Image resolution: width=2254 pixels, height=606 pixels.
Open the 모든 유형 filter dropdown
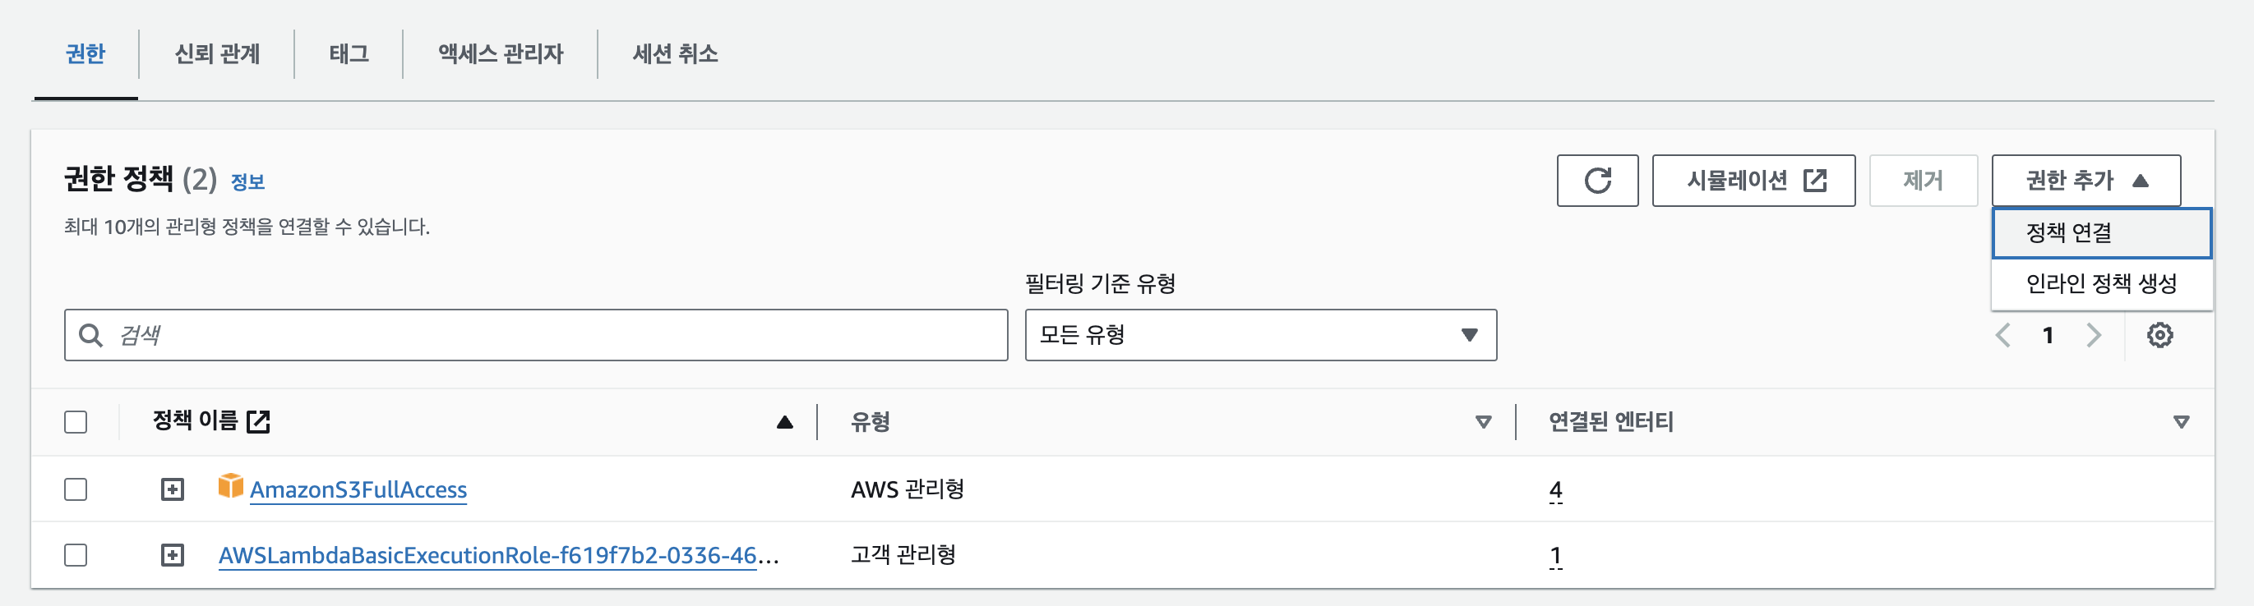tap(1260, 335)
